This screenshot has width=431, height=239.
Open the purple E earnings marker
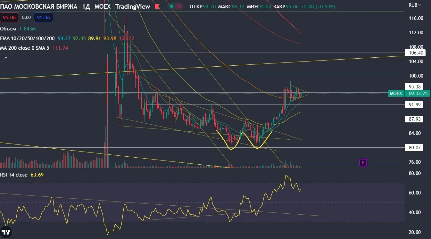point(363,163)
